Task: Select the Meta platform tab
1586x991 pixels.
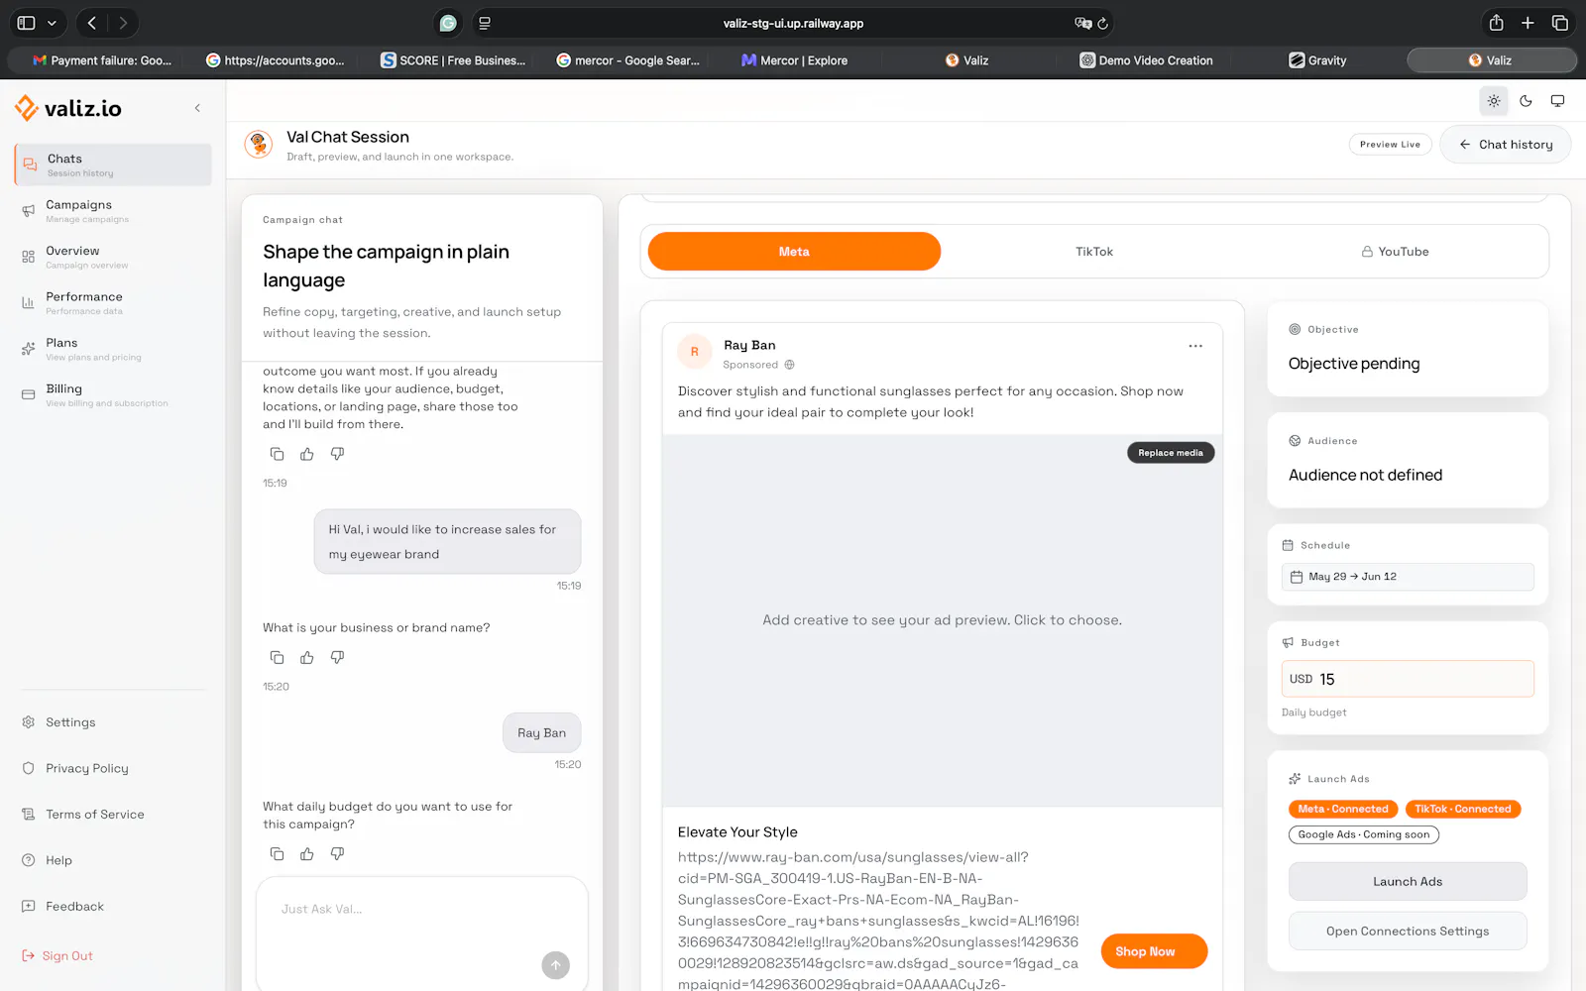Action: point(794,252)
